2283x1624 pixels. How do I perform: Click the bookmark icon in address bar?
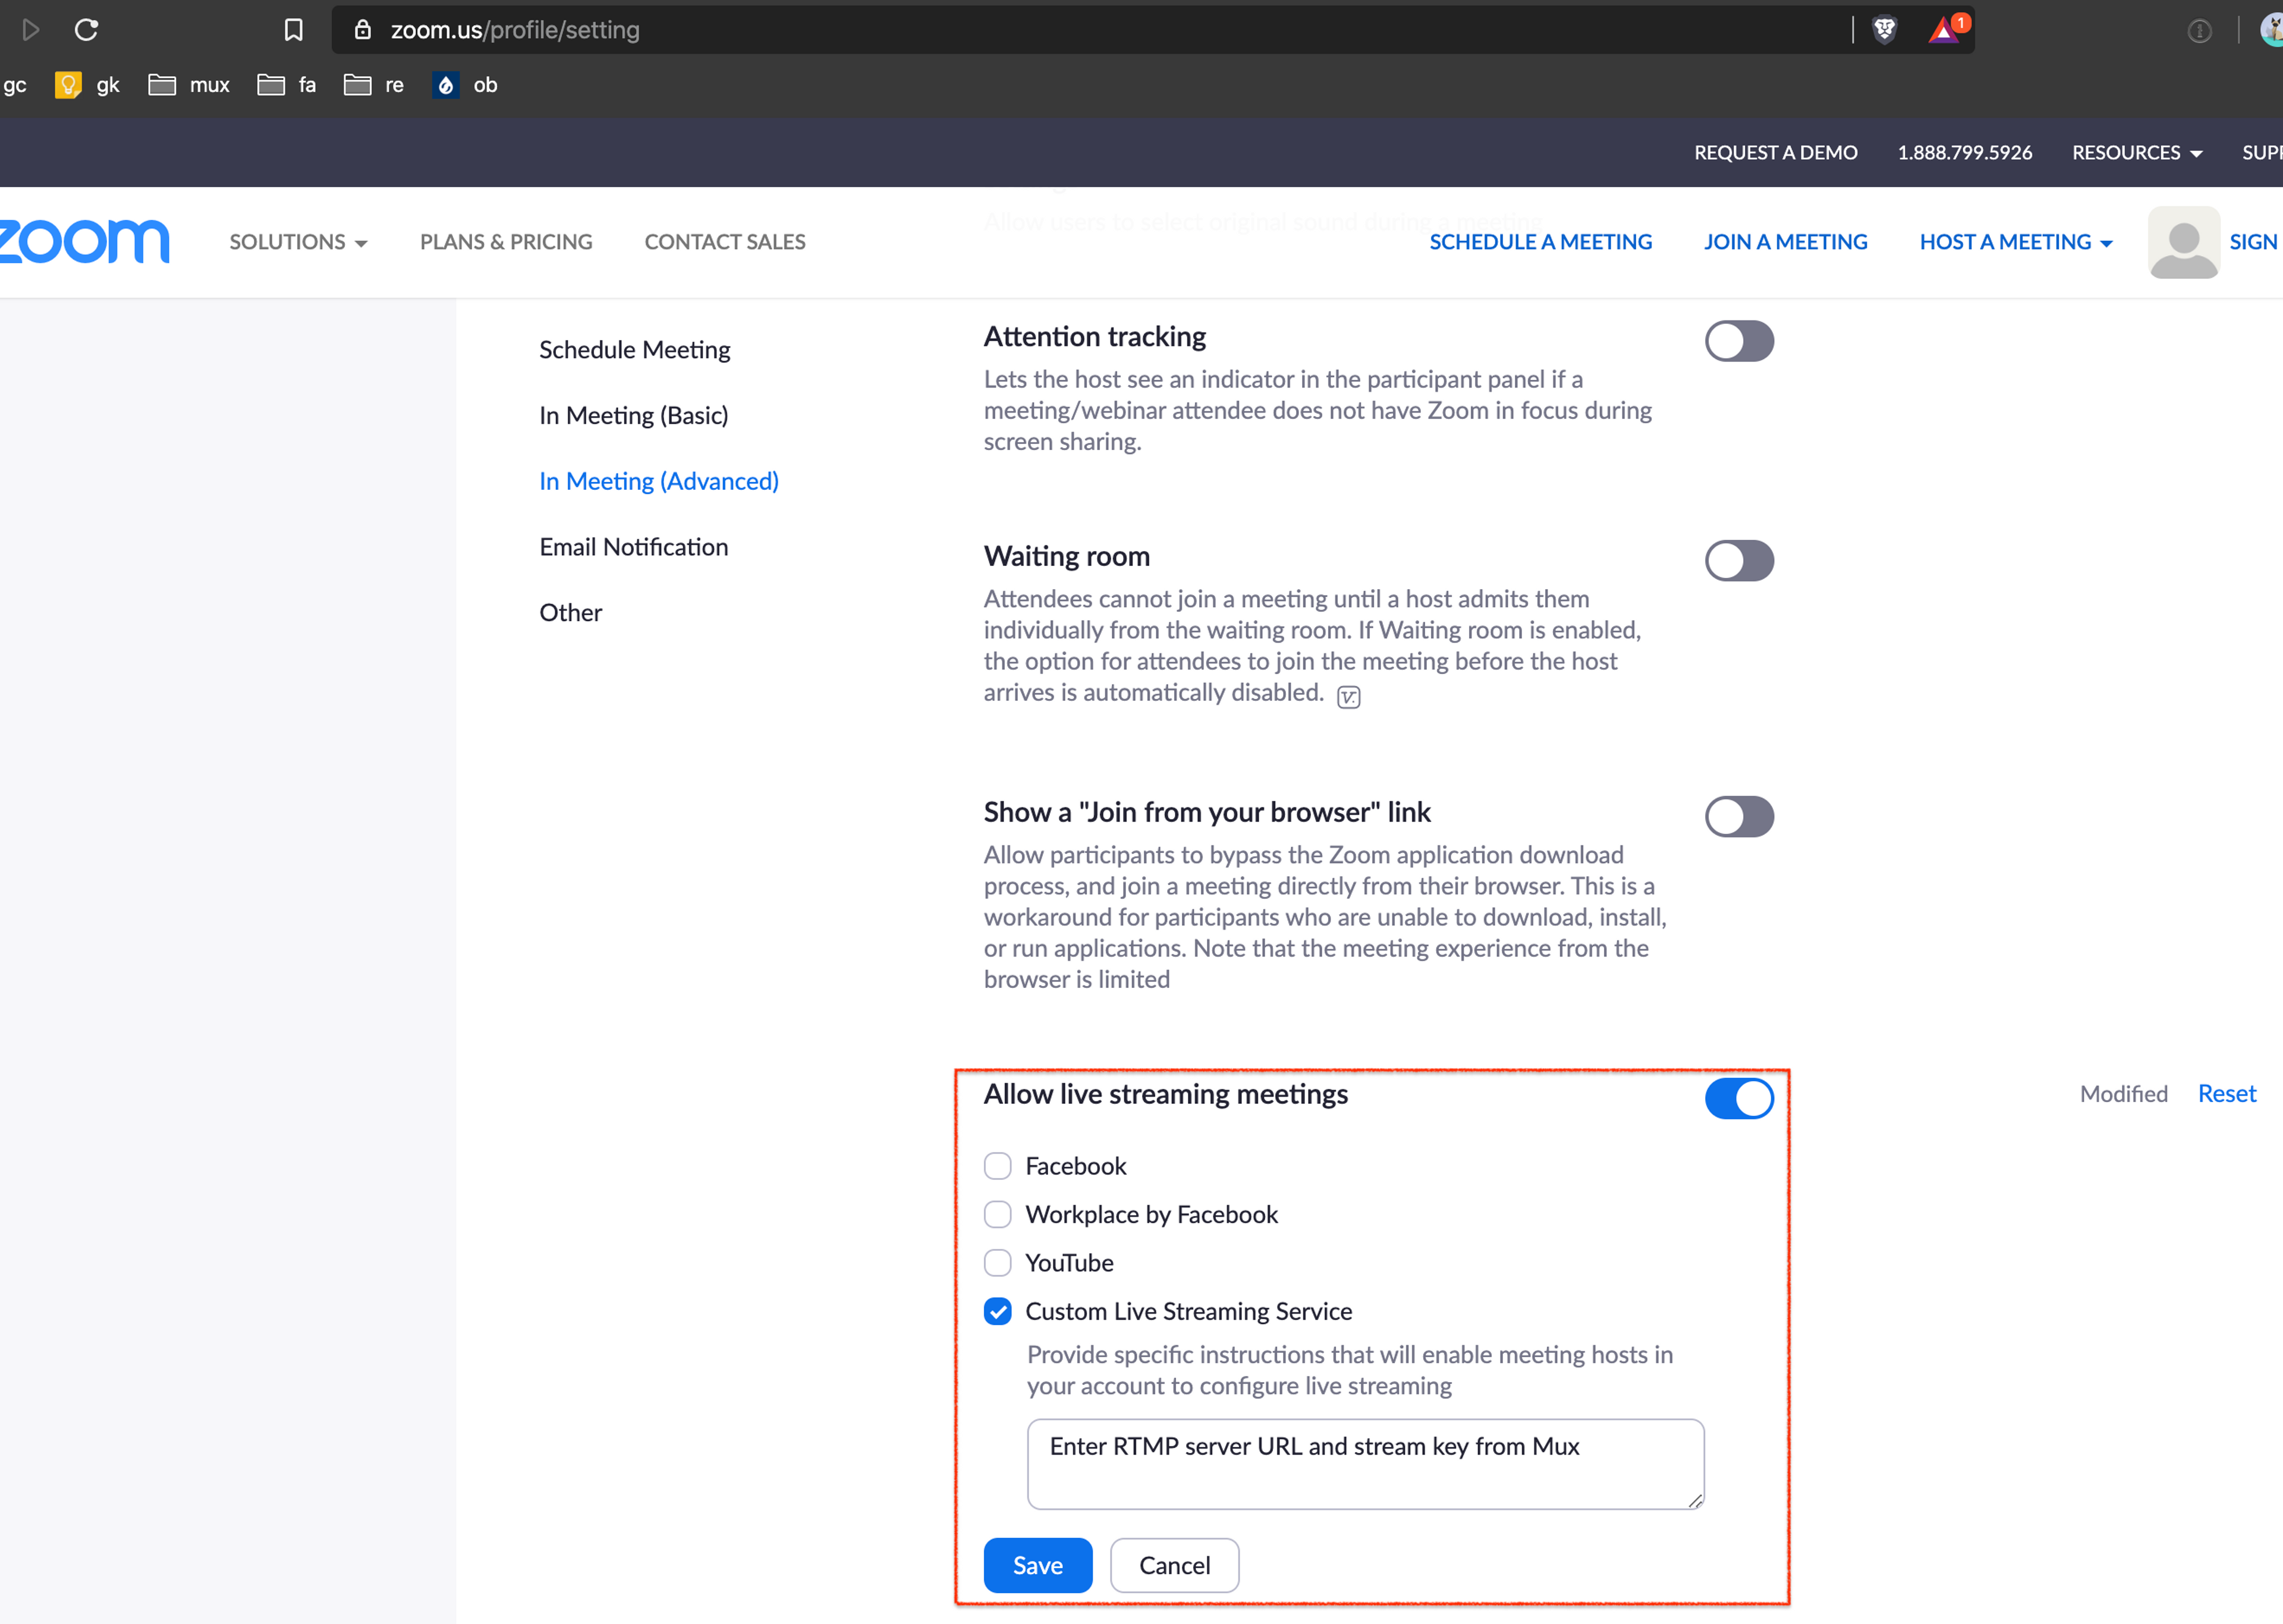[293, 30]
